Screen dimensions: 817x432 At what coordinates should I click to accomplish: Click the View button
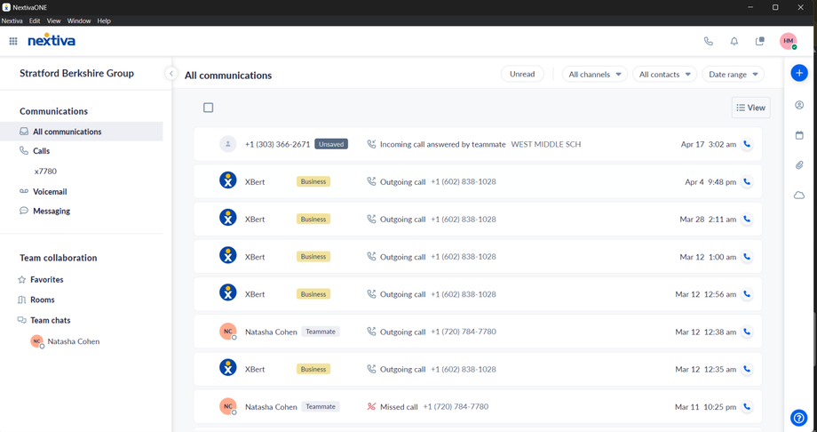coord(750,108)
